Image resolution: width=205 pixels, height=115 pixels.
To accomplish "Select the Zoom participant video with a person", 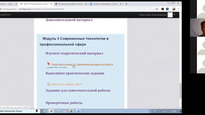I will (x=197, y=27).
